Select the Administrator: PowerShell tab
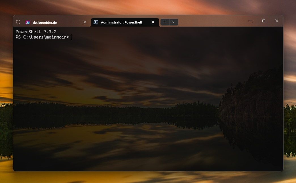296x183 pixels. pyautogui.click(x=125, y=22)
